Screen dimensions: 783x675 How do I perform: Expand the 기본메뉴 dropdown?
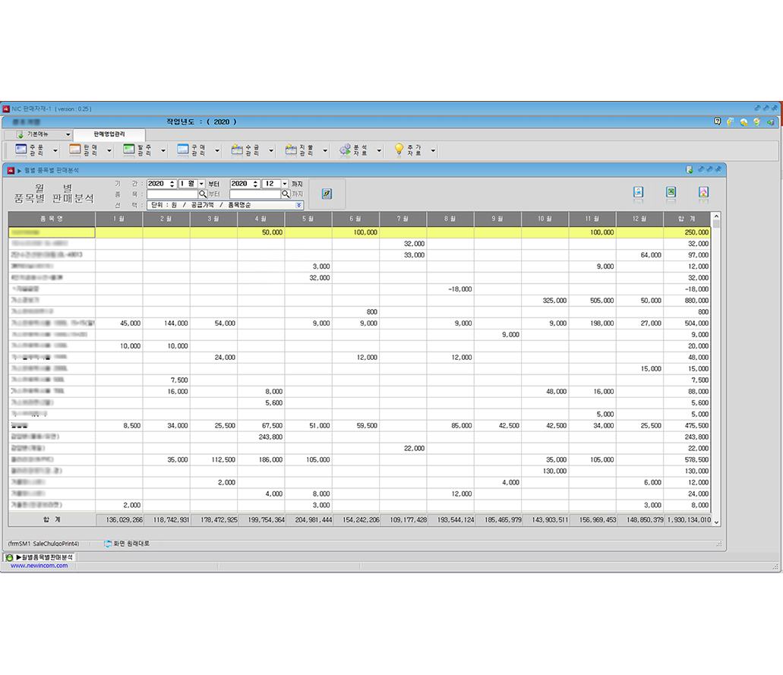68,134
